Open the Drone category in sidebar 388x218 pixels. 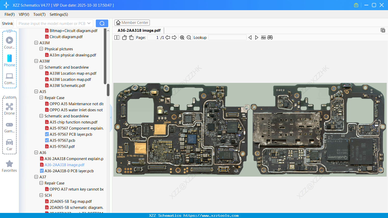[9, 109]
